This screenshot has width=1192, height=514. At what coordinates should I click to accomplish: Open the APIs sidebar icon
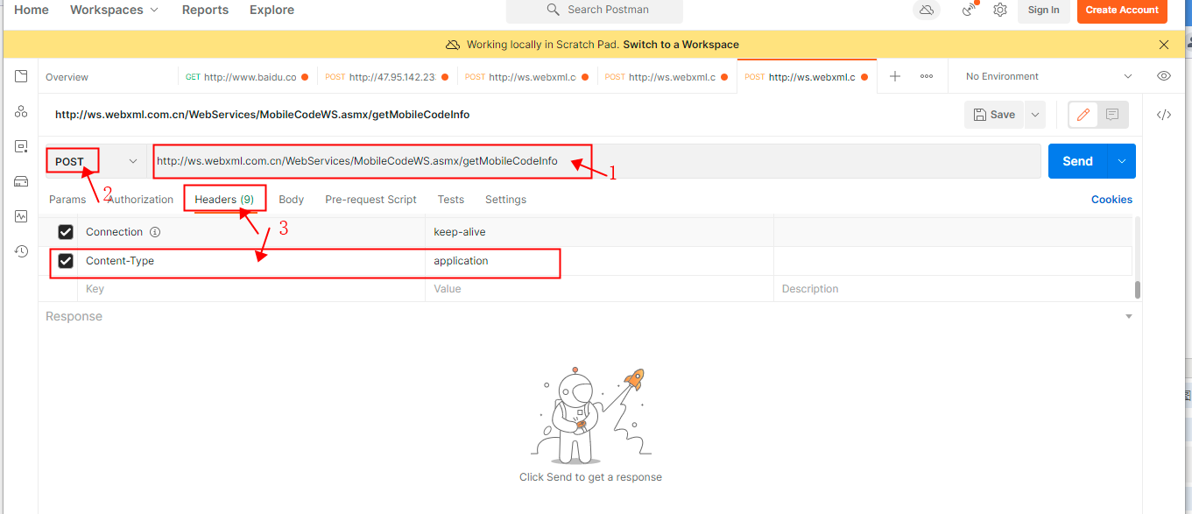pos(21,112)
